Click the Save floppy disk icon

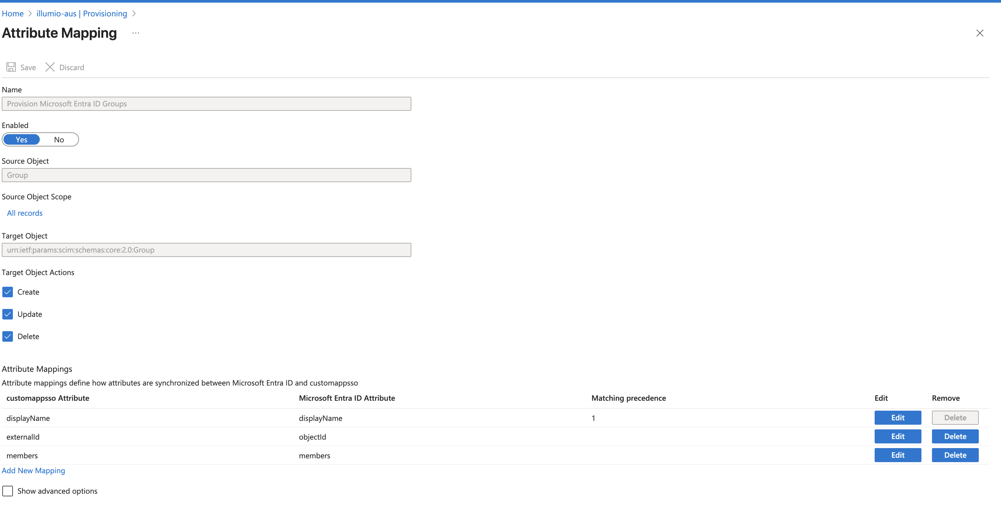[11, 67]
